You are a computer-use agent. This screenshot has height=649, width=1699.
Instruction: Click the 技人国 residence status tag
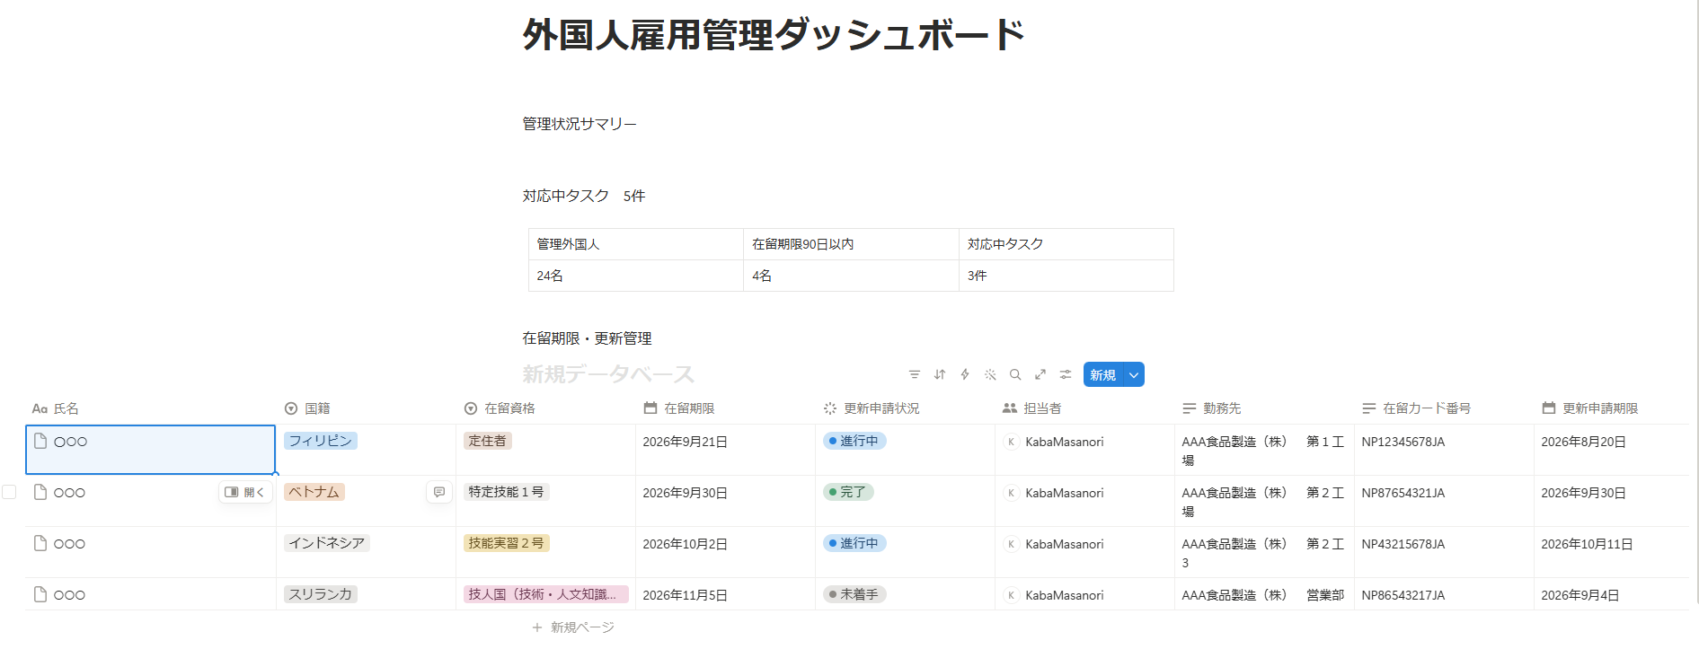(545, 594)
